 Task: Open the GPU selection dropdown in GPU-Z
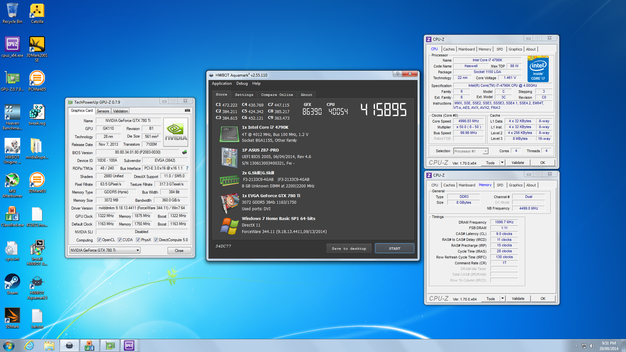[x=105, y=250]
